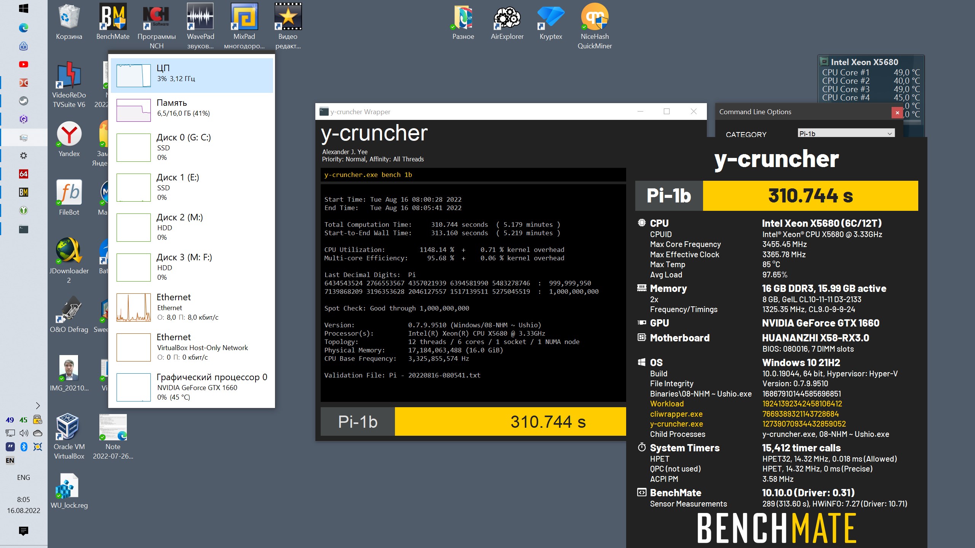
Task: Select the Память performance entry
Action: point(192,110)
